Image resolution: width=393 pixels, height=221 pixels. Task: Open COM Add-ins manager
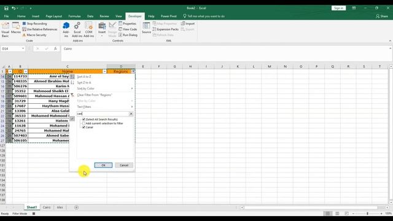point(88,29)
